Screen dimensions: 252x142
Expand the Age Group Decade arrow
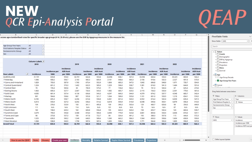point(216,78)
